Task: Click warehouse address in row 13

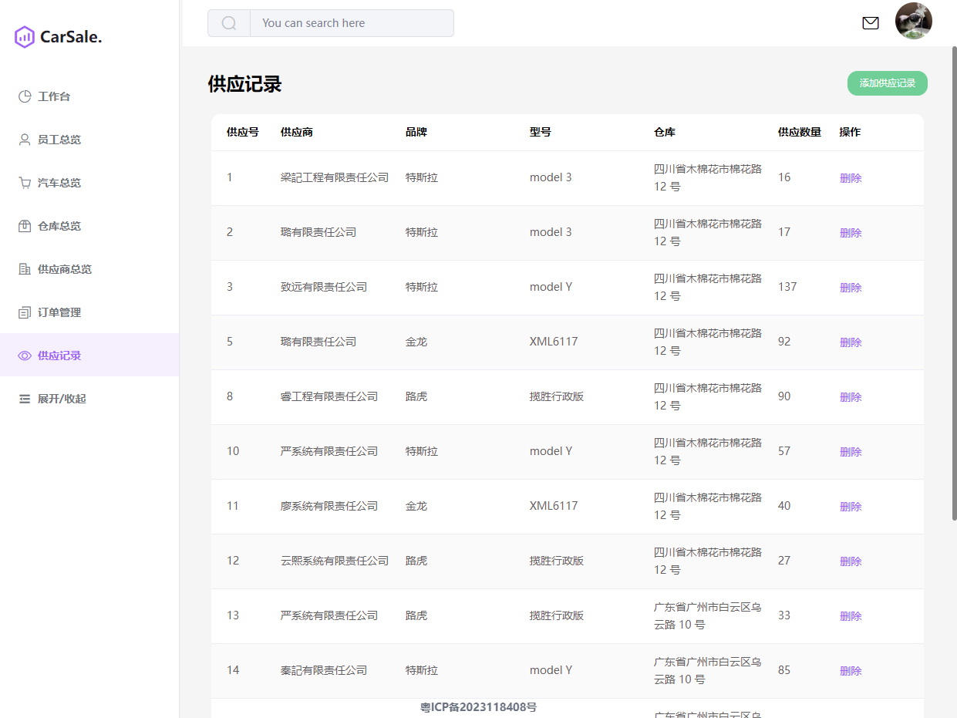Action: click(708, 615)
